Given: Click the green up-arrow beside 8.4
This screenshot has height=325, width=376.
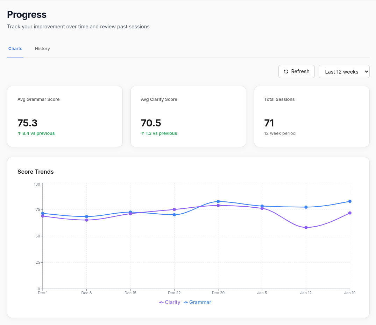Looking at the screenshot, I should (19, 133).
